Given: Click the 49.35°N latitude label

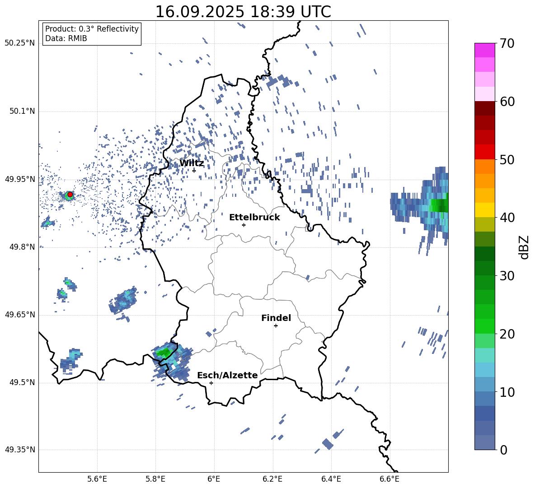Looking at the screenshot, I should pyautogui.click(x=20, y=450).
